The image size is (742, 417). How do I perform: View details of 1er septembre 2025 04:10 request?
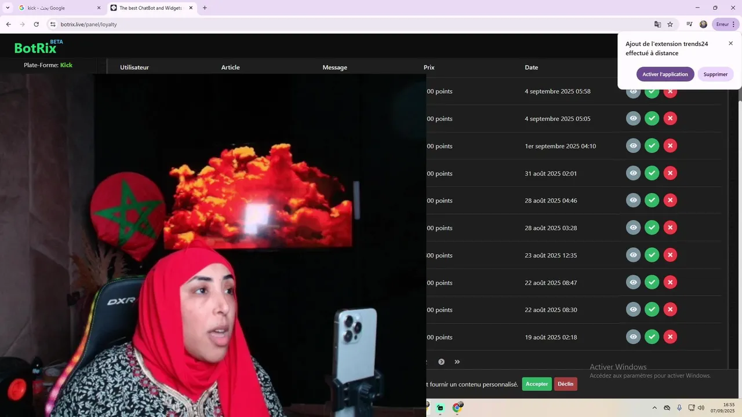[x=633, y=145]
